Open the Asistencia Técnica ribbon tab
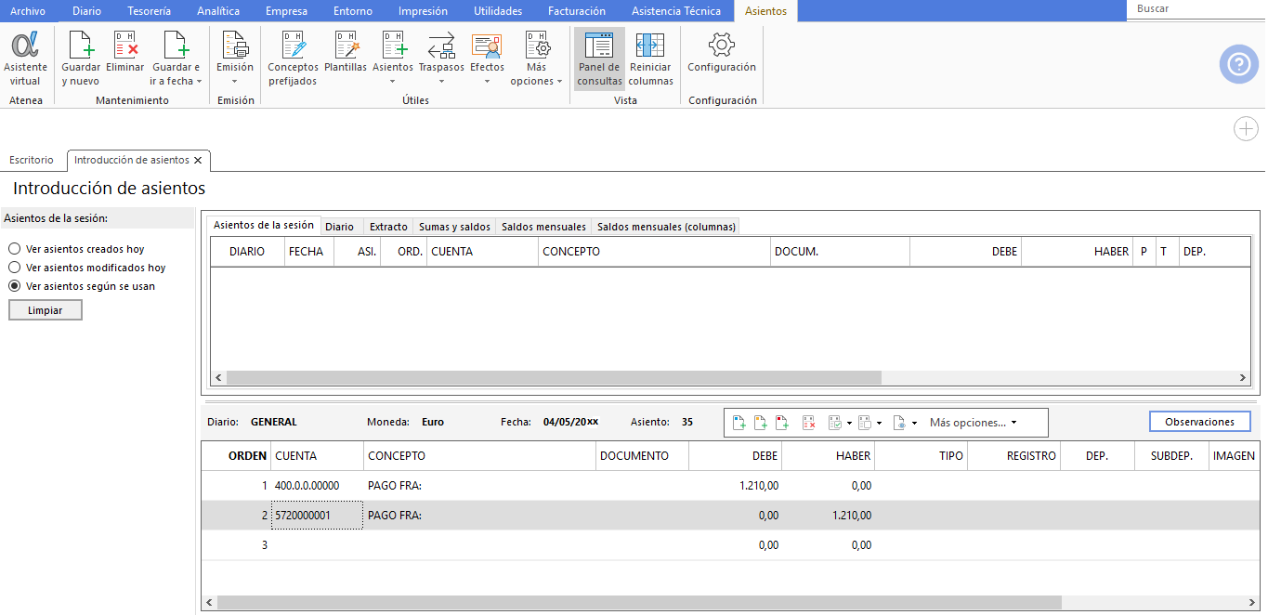 (676, 11)
